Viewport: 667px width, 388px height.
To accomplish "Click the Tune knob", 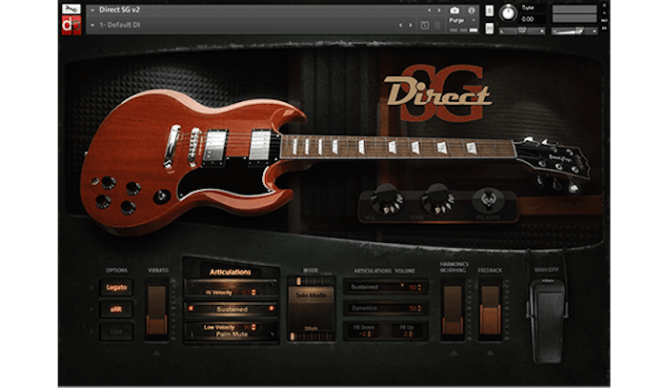I will 508,12.
